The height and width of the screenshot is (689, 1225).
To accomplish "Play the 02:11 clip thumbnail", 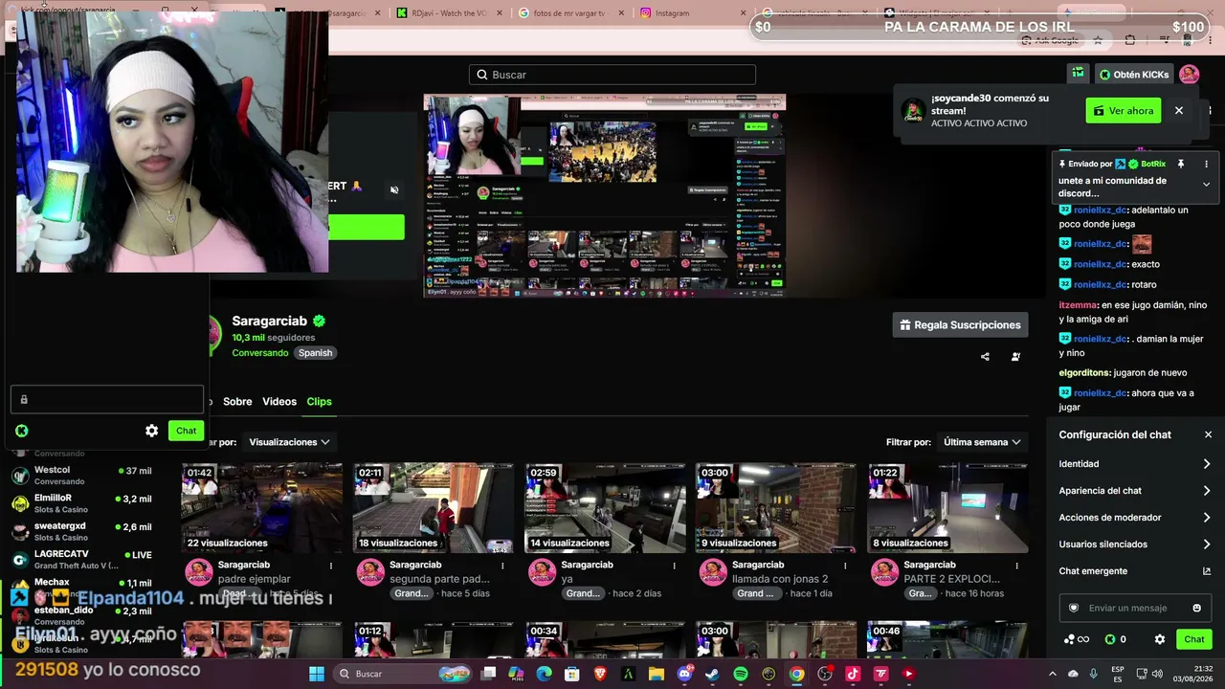I will point(433,508).
